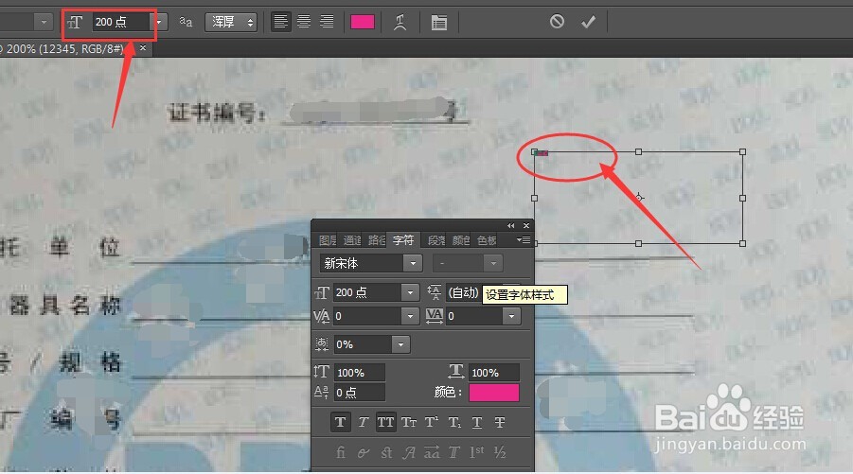
Task: Toggle discretionary ligatures st button
Action: click(x=386, y=452)
